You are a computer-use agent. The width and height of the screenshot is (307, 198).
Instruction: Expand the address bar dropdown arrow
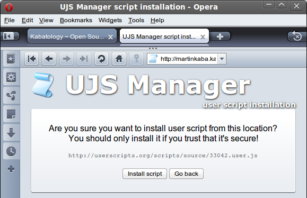222,59
